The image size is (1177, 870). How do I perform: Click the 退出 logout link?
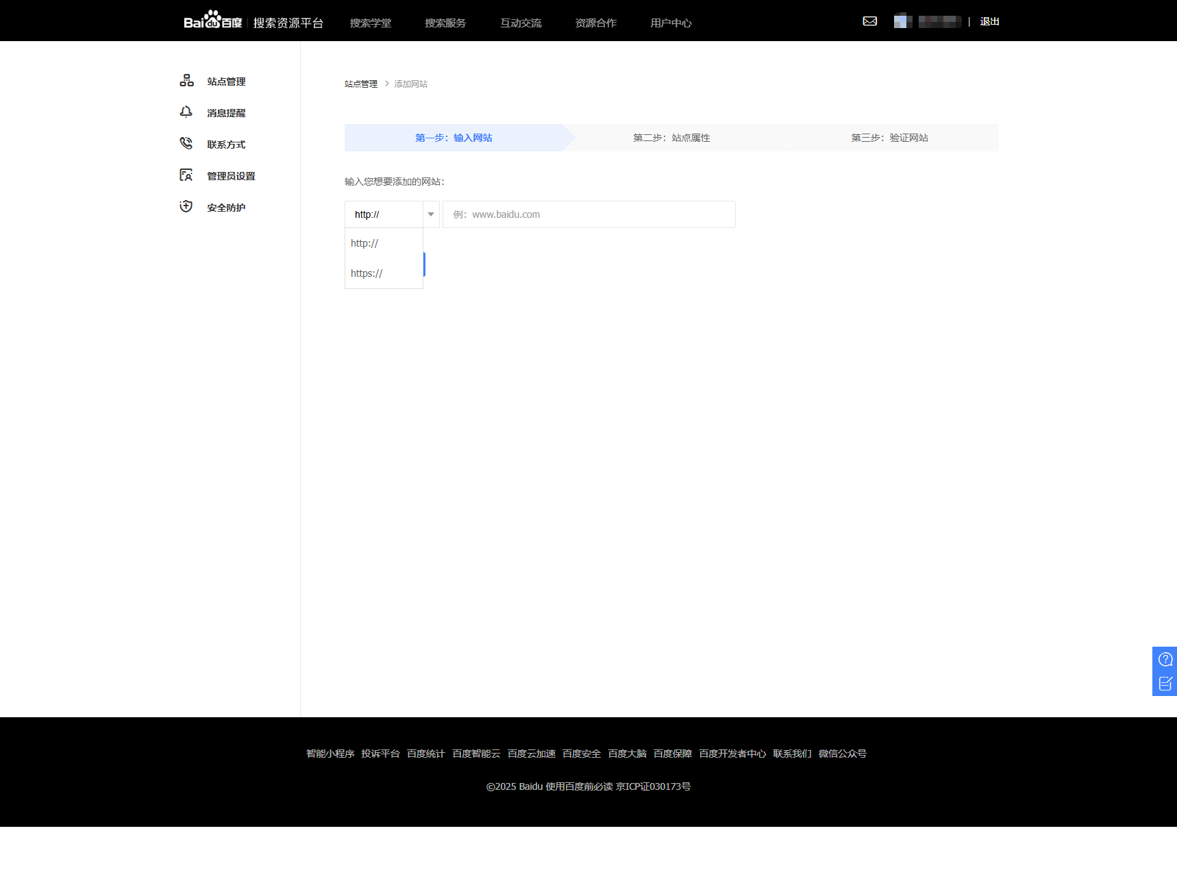click(989, 22)
